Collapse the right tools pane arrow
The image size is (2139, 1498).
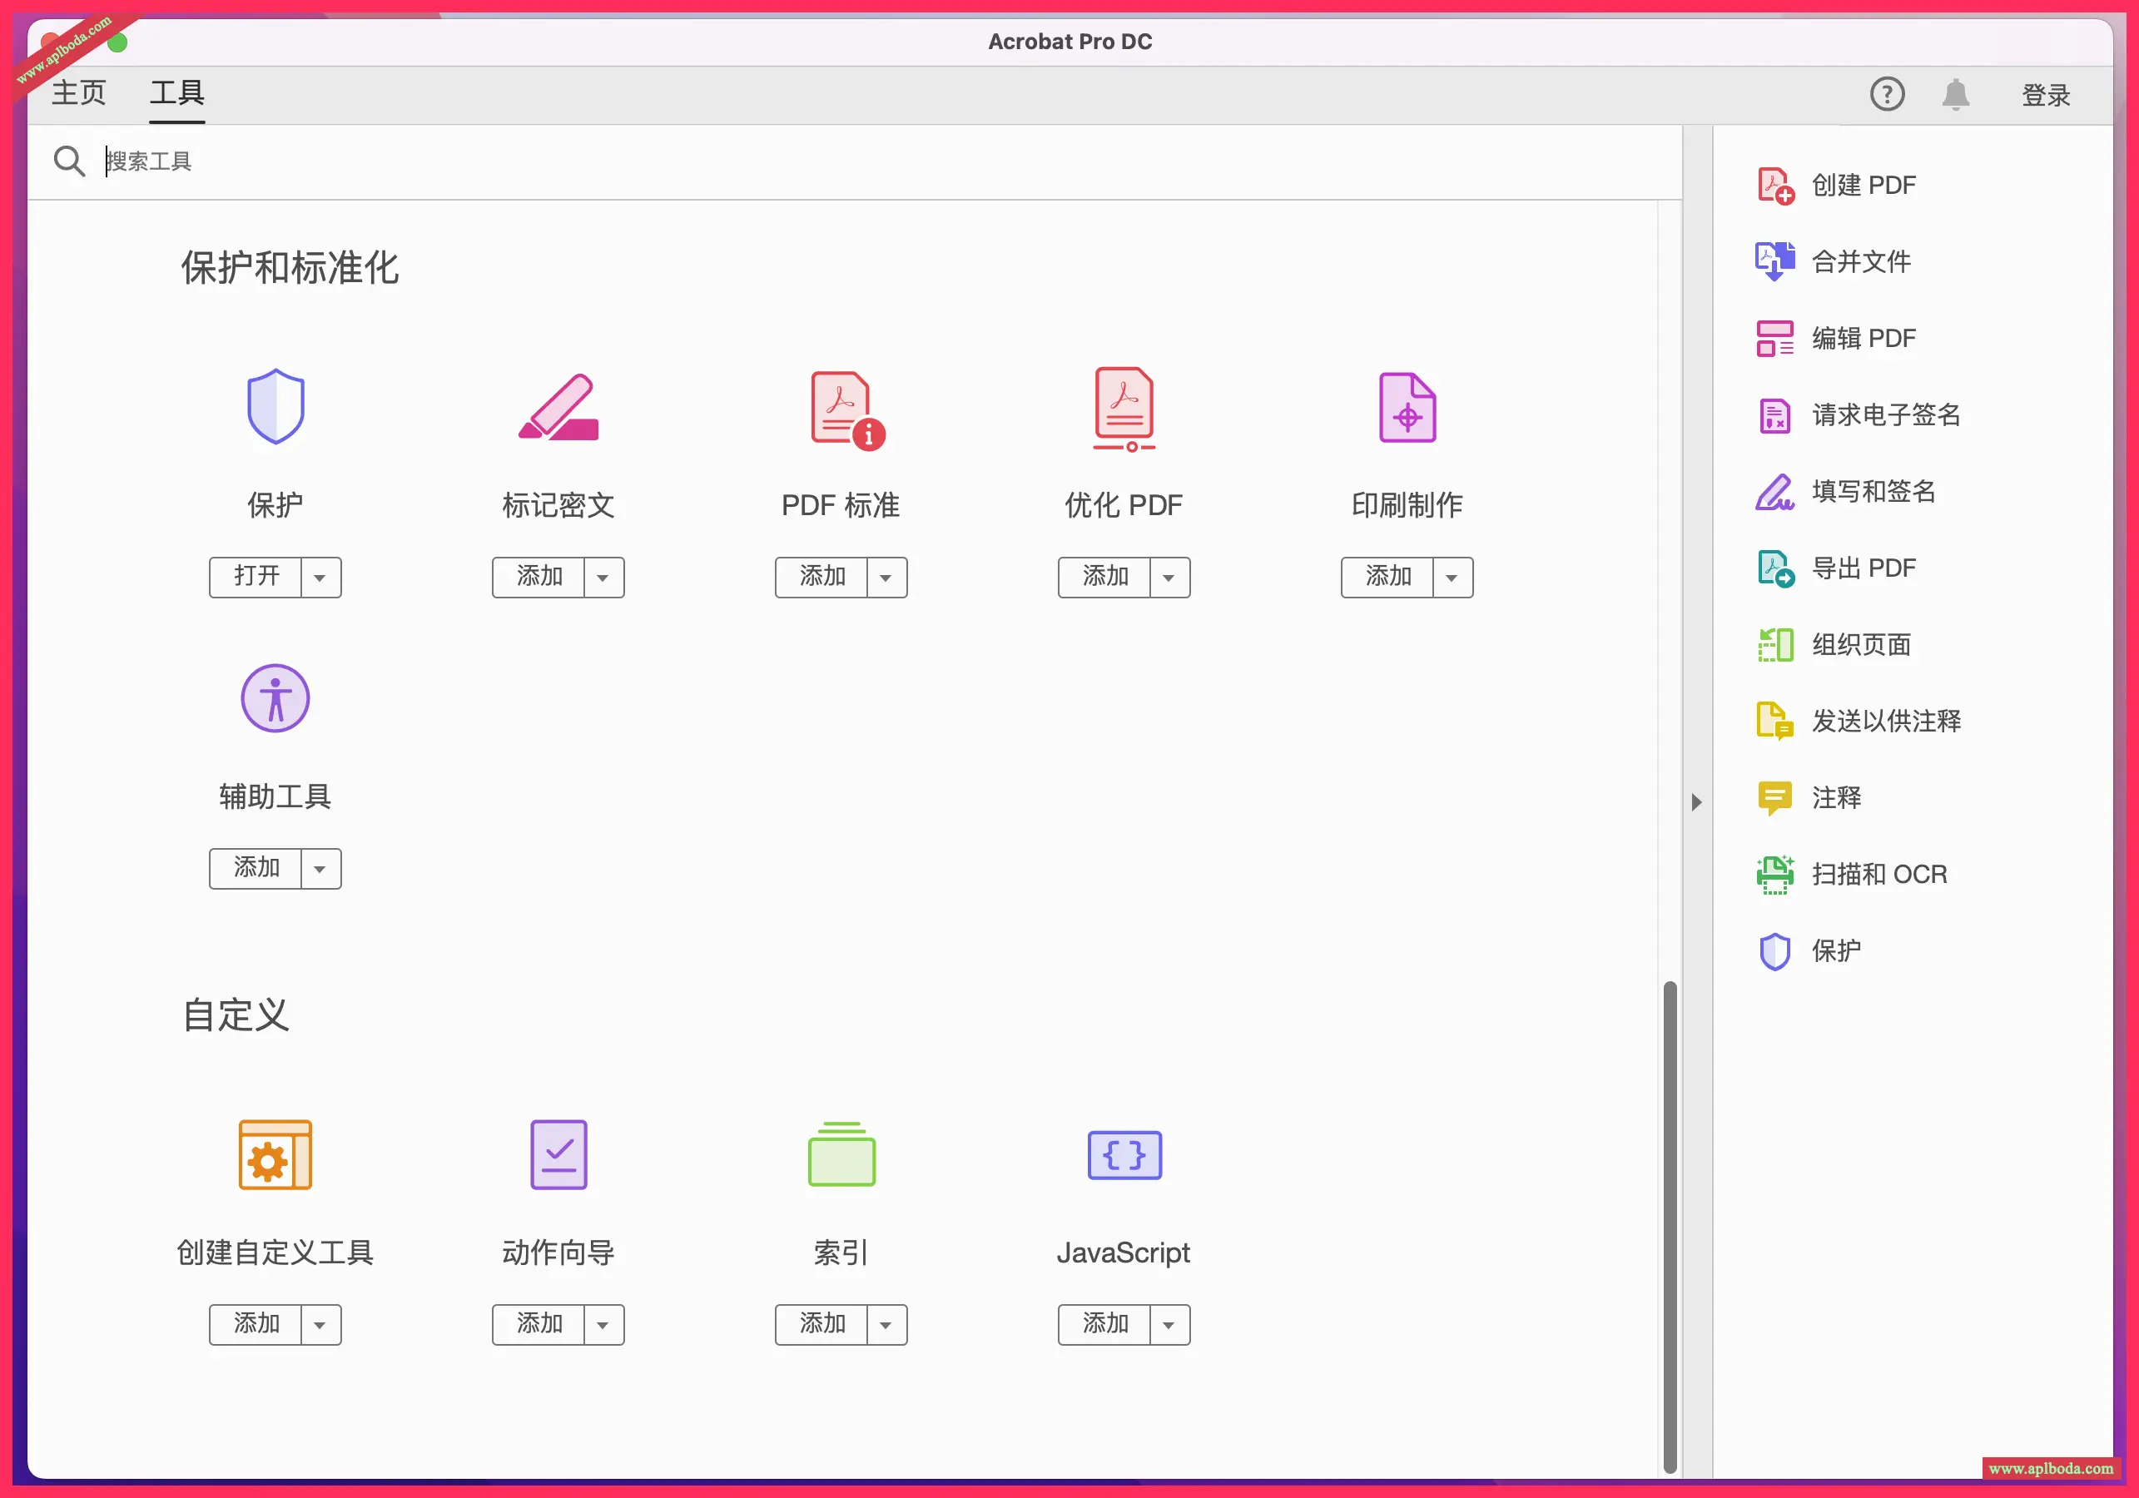tap(1696, 802)
